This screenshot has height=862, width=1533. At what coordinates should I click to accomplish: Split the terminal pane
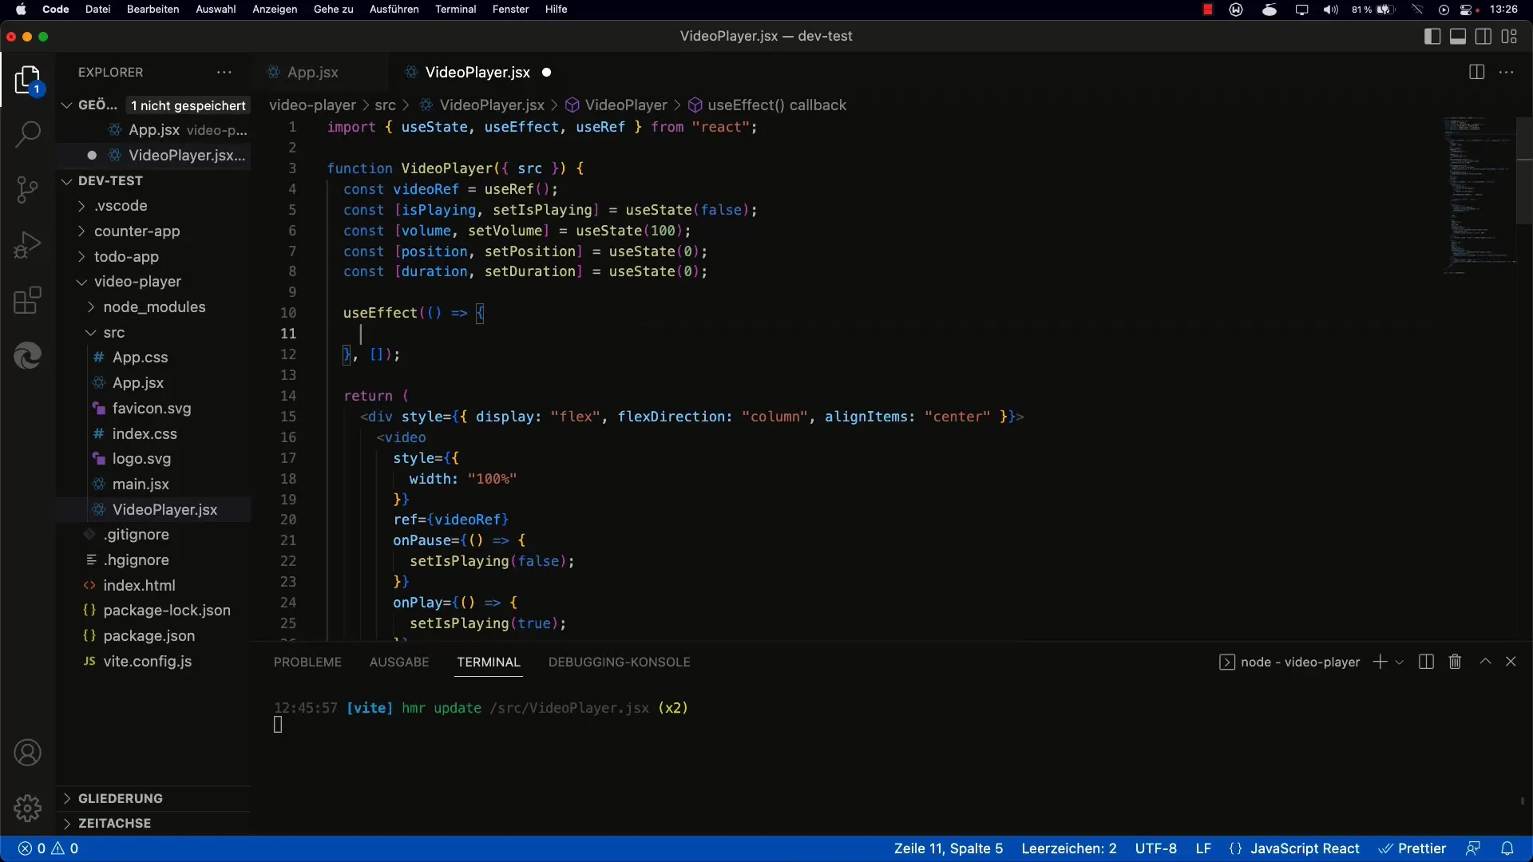[x=1426, y=662]
